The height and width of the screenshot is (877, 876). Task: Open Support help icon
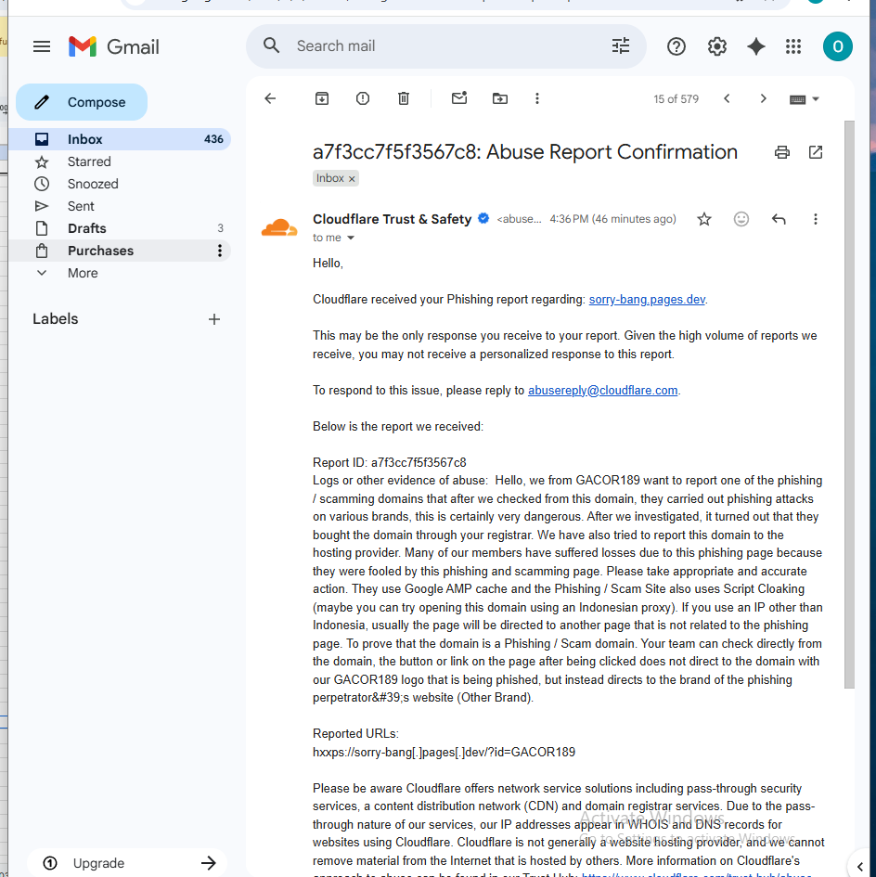coord(676,46)
